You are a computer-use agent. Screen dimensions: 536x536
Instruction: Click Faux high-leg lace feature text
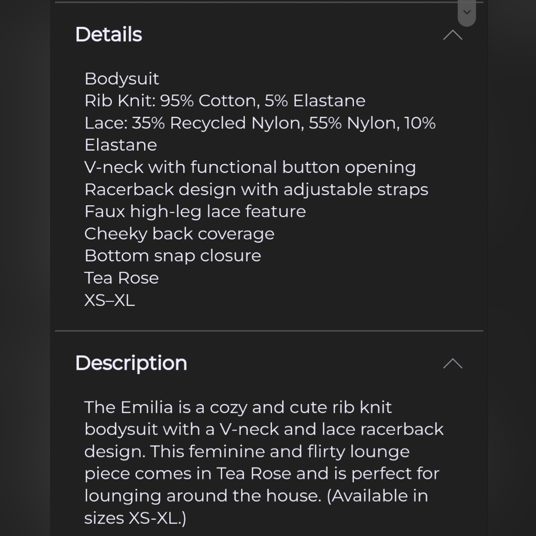195,212
